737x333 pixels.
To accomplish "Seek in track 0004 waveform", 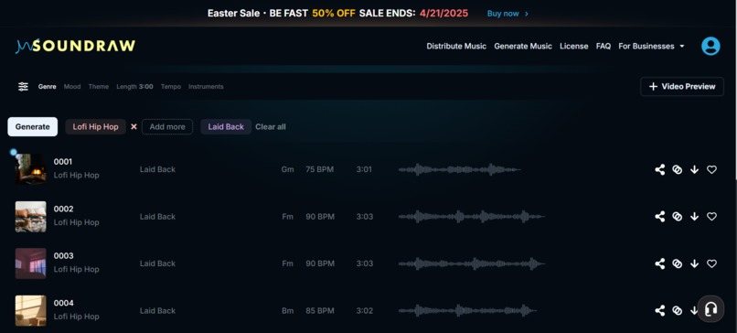I will tap(467, 310).
